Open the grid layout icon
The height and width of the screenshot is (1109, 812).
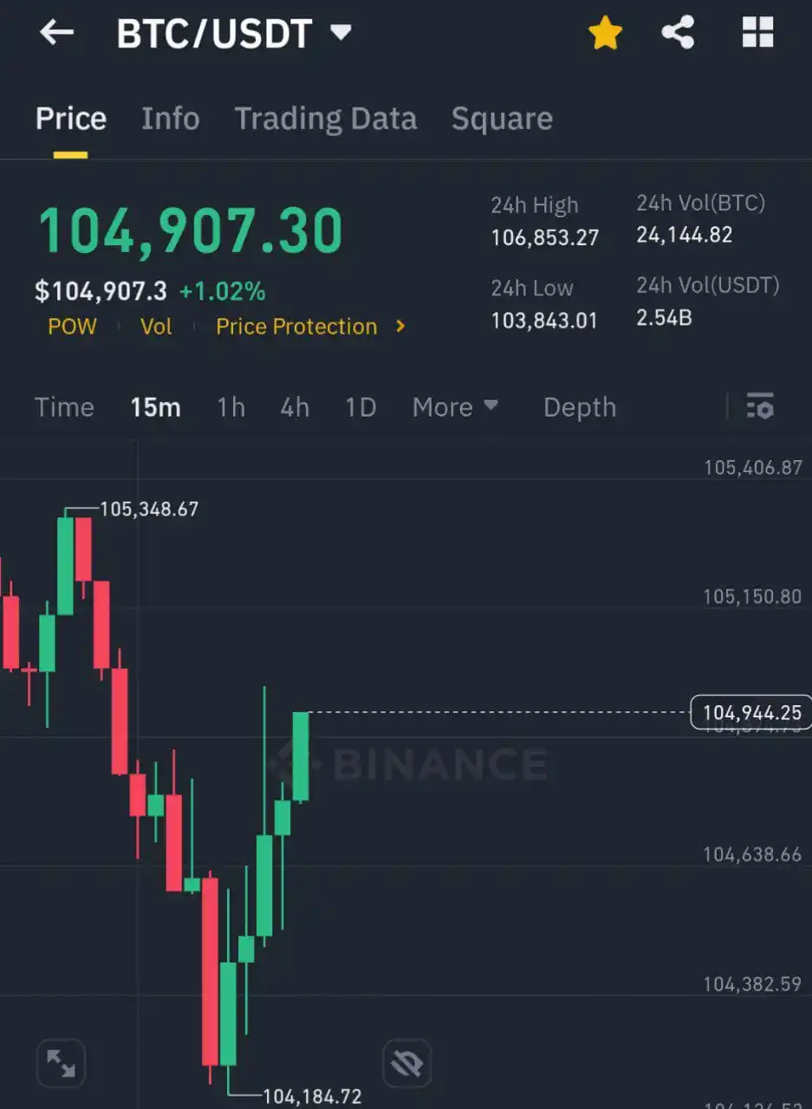[757, 33]
